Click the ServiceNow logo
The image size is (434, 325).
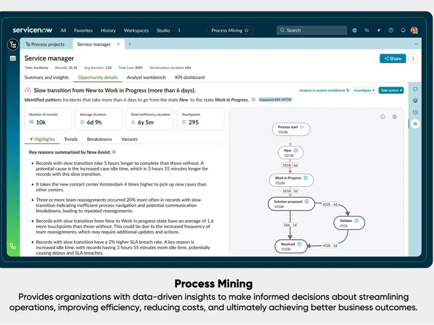(x=33, y=30)
